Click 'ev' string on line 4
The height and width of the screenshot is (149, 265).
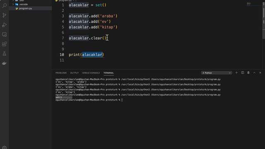[x=104, y=22]
